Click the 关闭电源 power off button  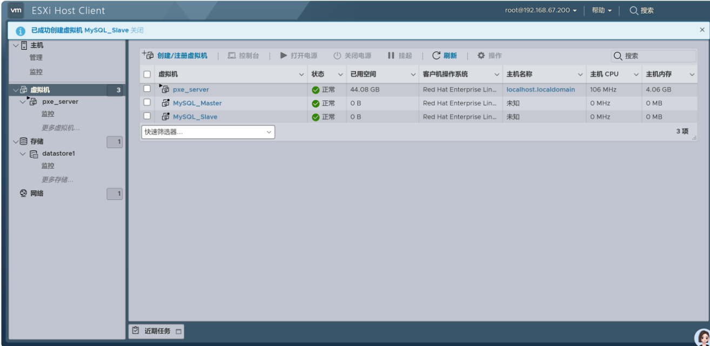pyautogui.click(x=352, y=56)
